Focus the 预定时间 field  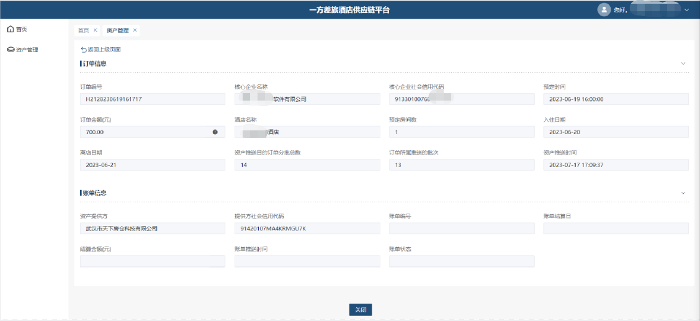click(616, 99)
